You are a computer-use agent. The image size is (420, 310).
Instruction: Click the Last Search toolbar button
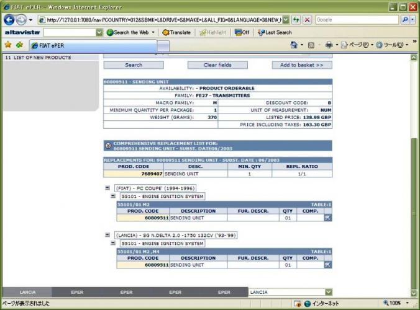(275, 32)
